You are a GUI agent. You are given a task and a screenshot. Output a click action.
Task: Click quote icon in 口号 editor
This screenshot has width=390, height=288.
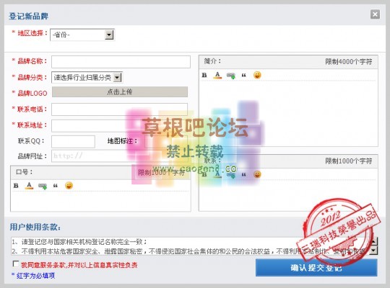tap(56, 186)
